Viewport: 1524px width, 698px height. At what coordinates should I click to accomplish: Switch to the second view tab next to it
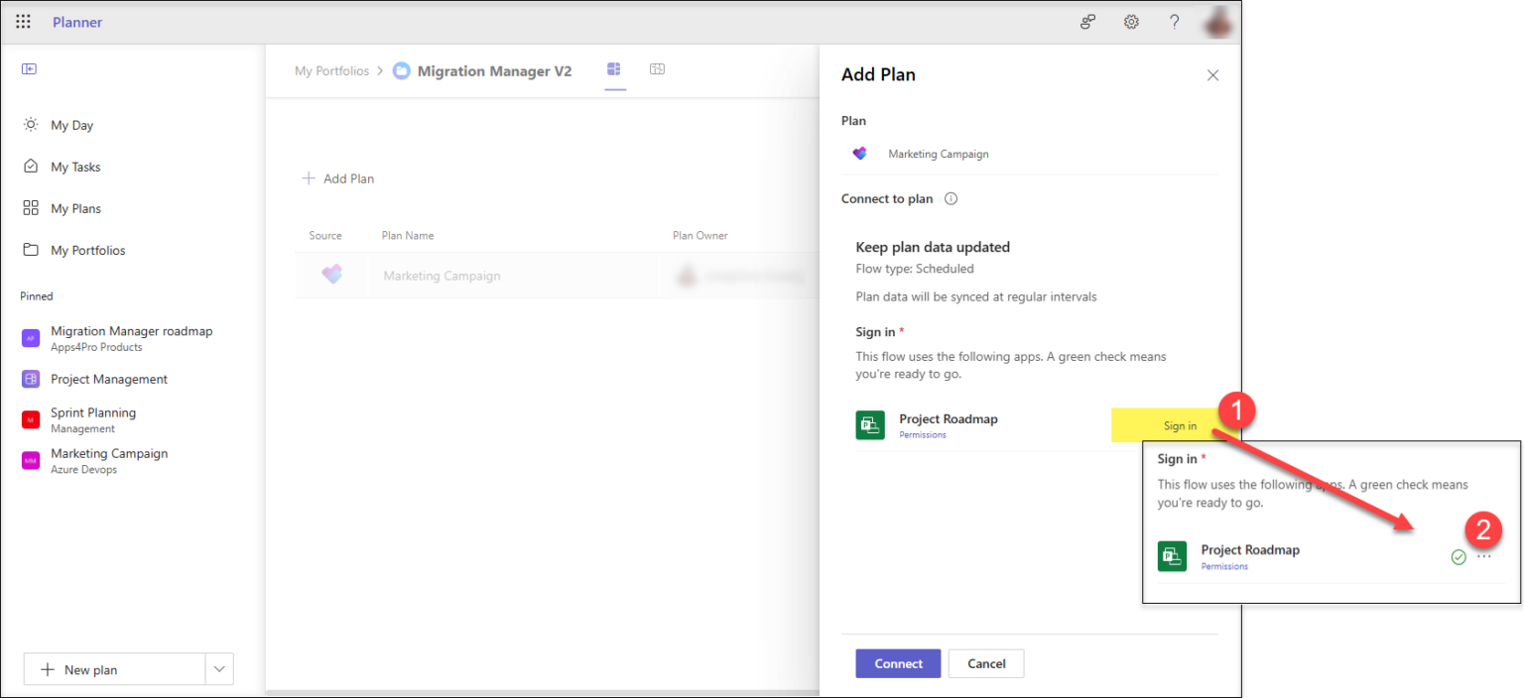coord(657,69)
